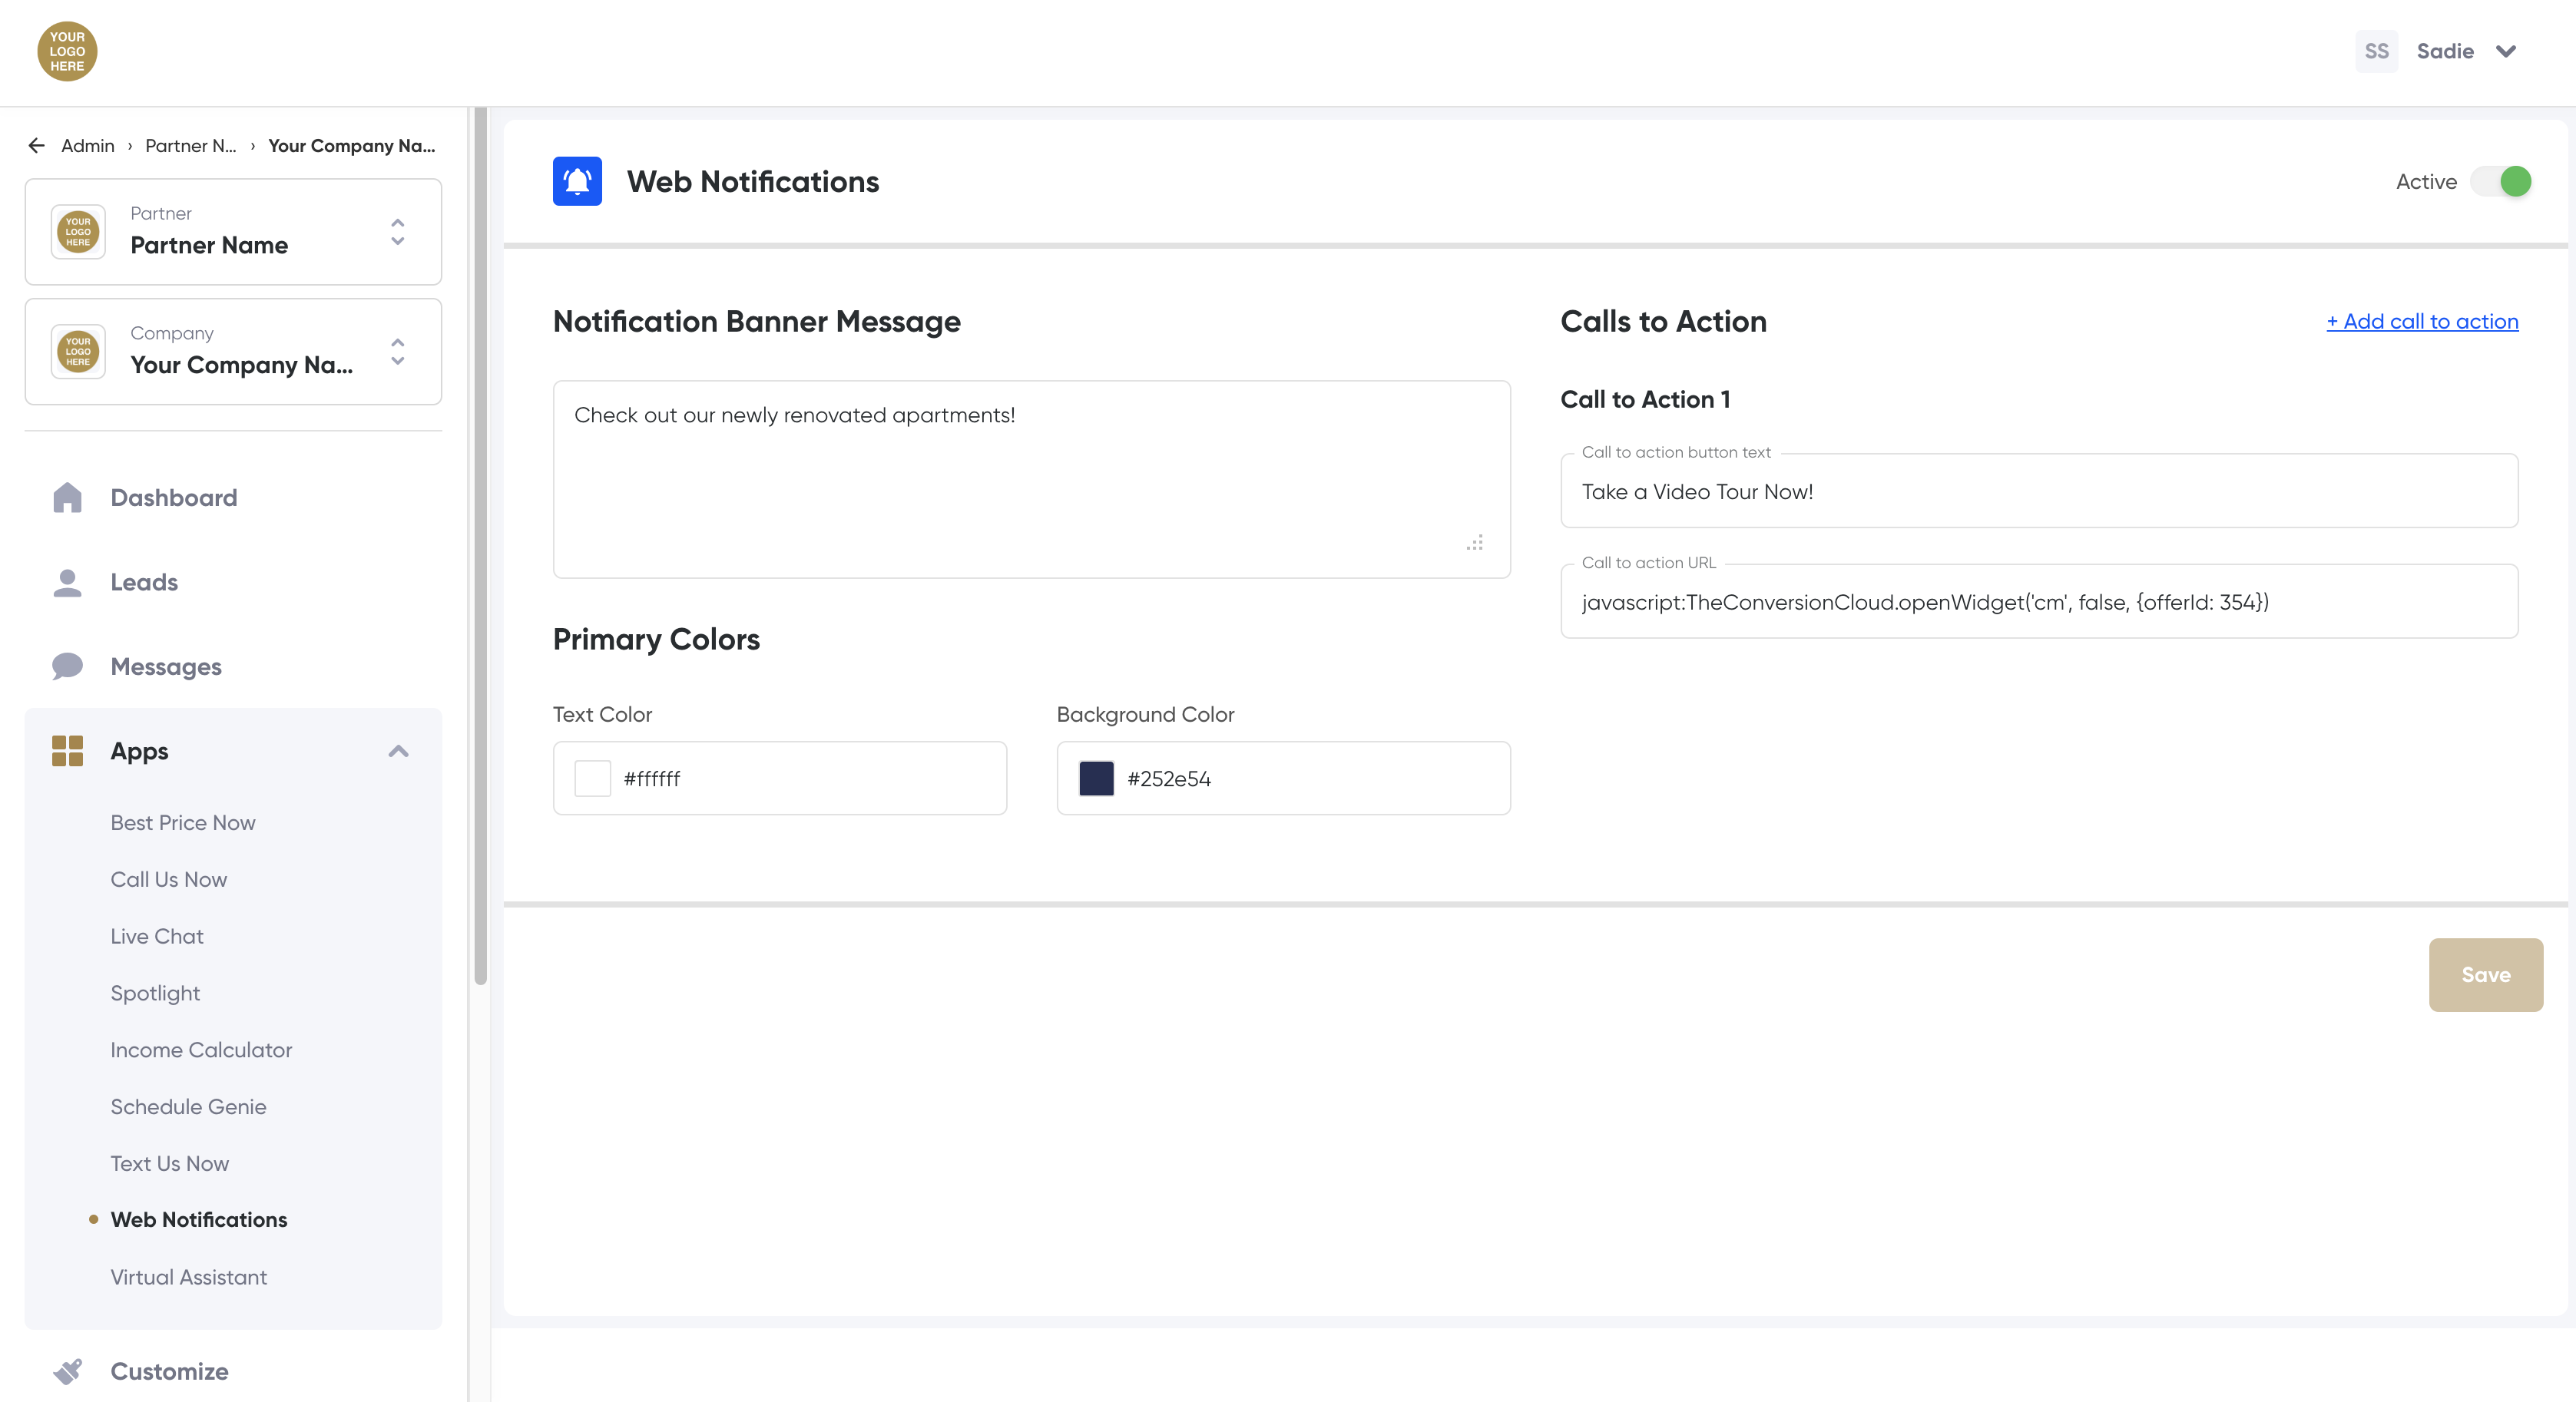Image resolution: width=2576 pixels, height=1402 pixels.
Task: Click the Leads person icon
Action: tap(67, 582)
